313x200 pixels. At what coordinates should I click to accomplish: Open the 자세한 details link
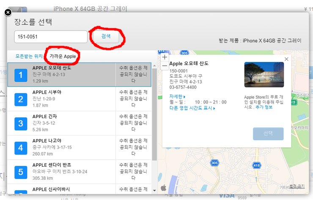point(177,97)
